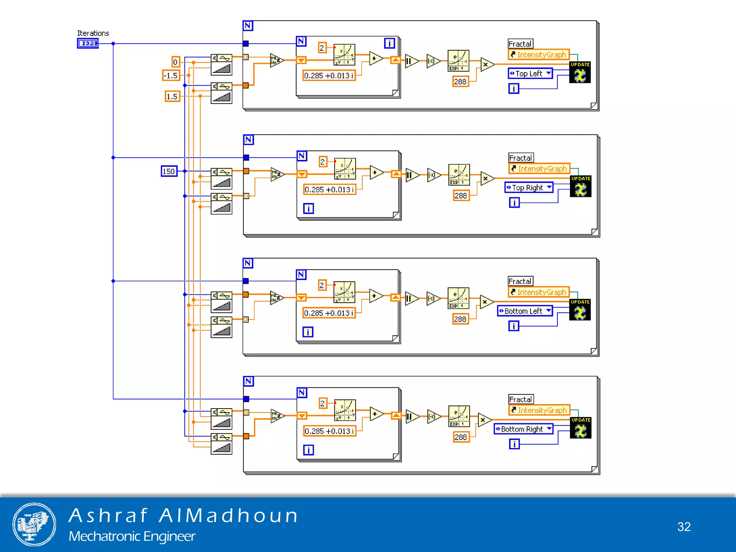Click the UPDATE subVI icon in bottom loop
Screen dimensions: 736x552
pyautogui.click(x=580, y=428)
